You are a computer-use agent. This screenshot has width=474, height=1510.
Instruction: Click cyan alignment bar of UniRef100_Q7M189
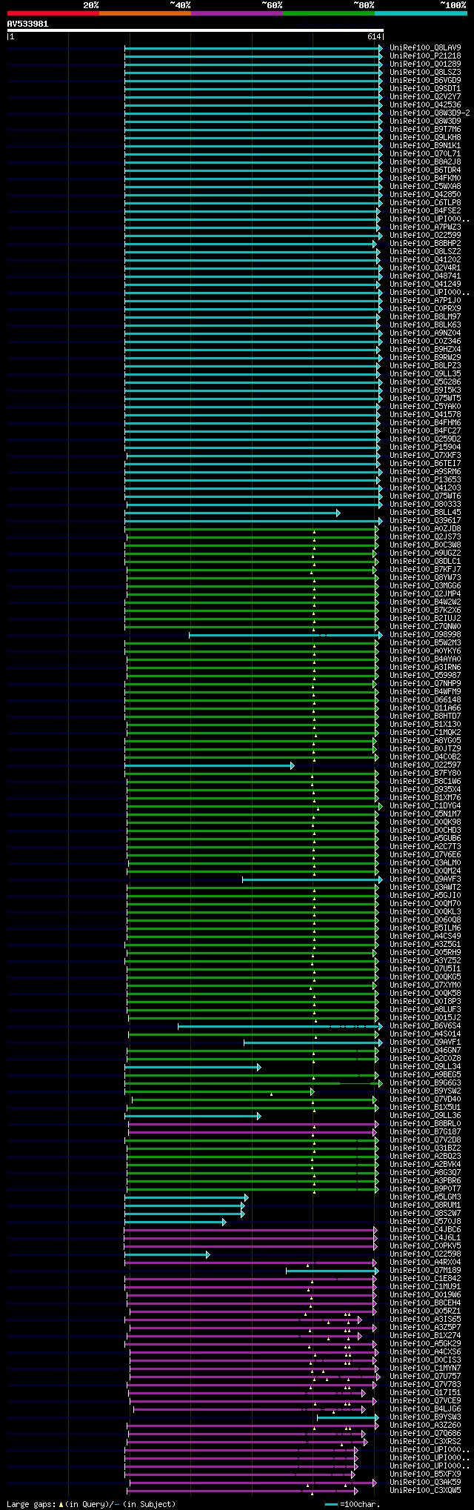332,1270
